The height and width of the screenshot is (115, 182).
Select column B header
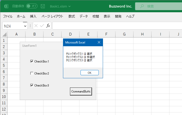coord(34,34)
